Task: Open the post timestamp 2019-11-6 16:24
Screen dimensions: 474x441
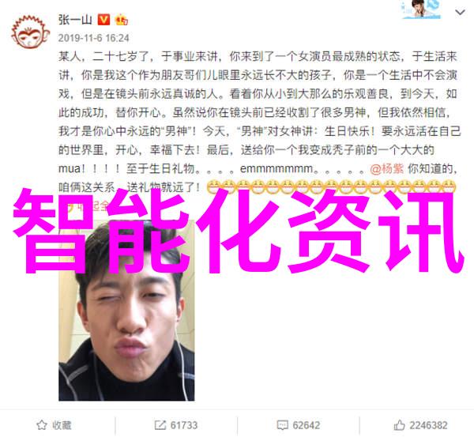Action: coord(94,38)
